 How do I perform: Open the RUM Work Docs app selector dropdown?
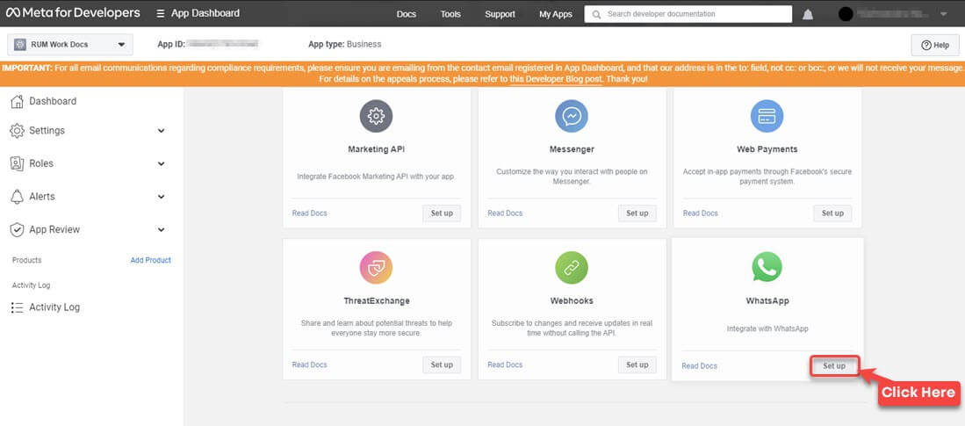(x=70, y=44)
